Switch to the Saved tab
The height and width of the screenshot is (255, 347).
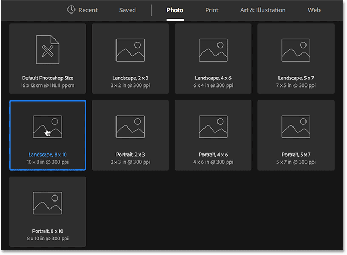(x=127, y=10)
